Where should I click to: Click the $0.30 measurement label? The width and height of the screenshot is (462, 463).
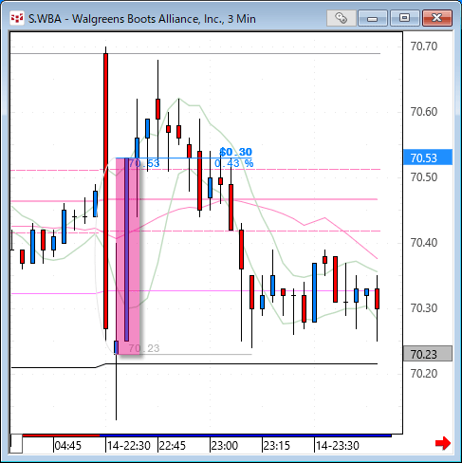[x=236, y=152]
